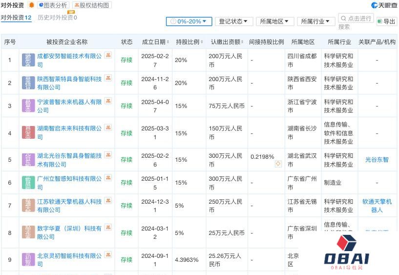Click 0.2198% indirect shareholding value
The image size is (399, 275).
(x=262, y=157)
